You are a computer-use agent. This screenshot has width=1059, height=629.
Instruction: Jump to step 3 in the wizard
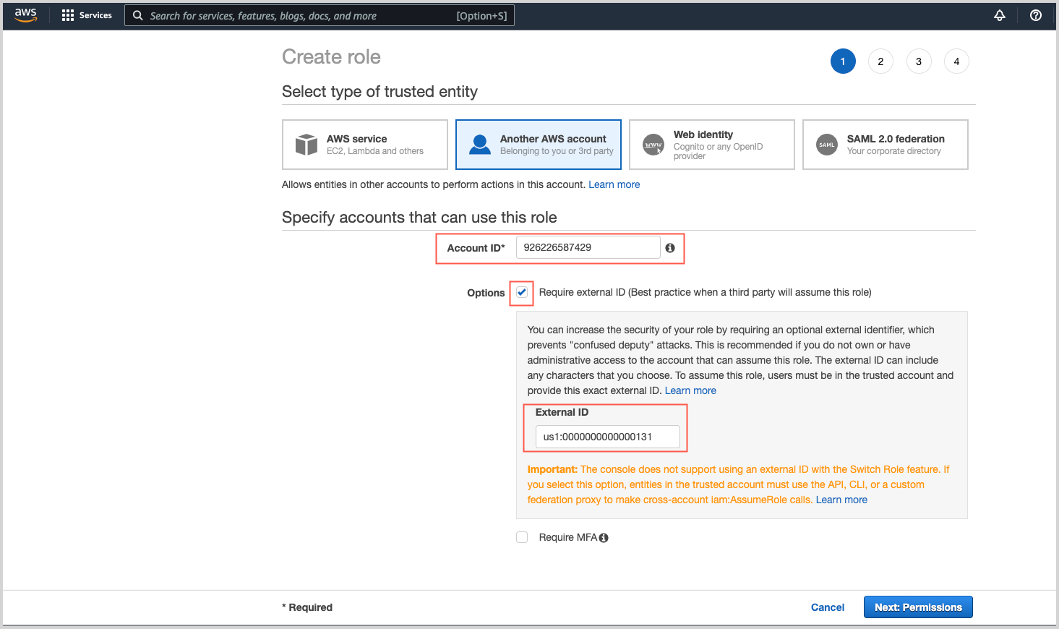918,61
